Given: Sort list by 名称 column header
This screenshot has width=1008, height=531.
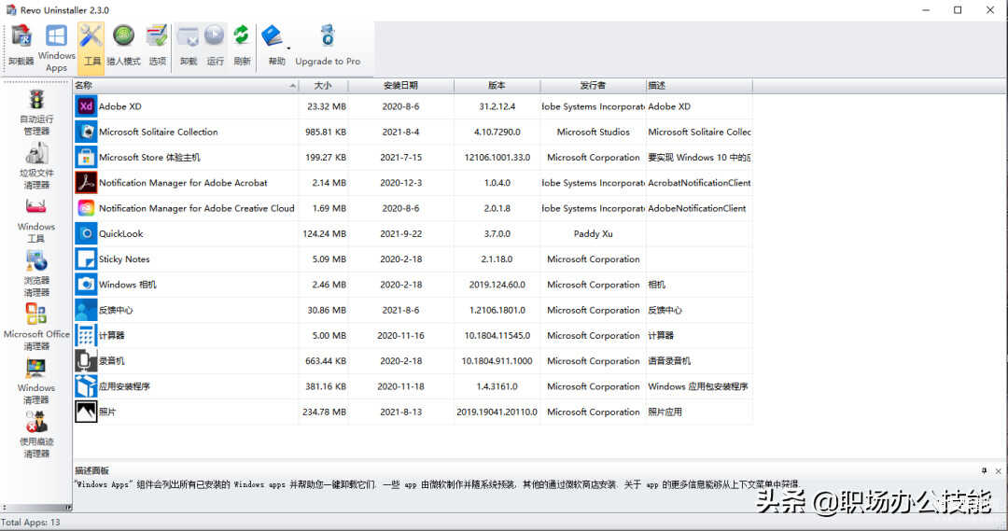Looking at the screenshot, I should click(185, 86).
